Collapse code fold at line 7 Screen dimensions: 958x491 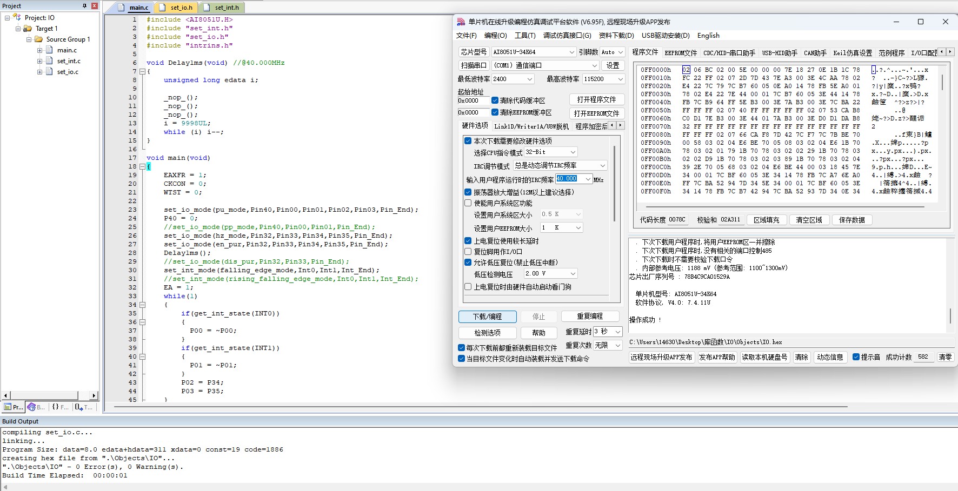point(142,71)
